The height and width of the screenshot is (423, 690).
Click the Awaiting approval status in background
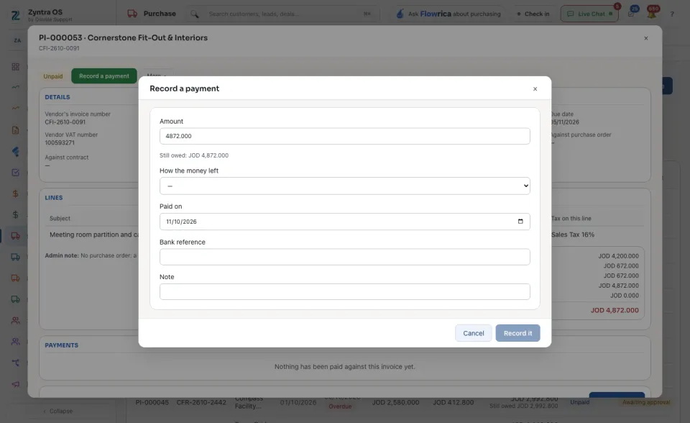tap(646, 402)
